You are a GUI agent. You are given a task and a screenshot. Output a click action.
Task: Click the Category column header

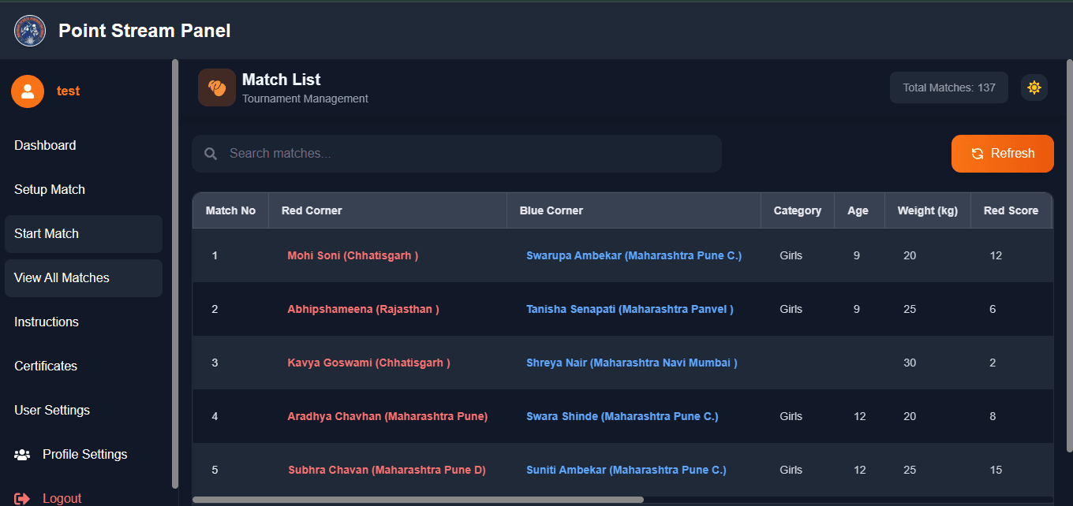point(798,210)
